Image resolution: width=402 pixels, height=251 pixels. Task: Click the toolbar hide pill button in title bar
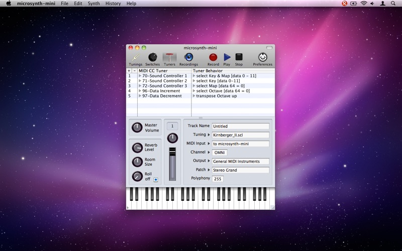coord(269,48)
